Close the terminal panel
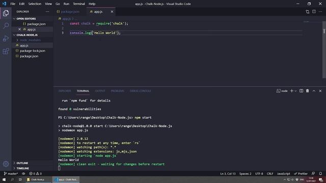 (320, 91)
